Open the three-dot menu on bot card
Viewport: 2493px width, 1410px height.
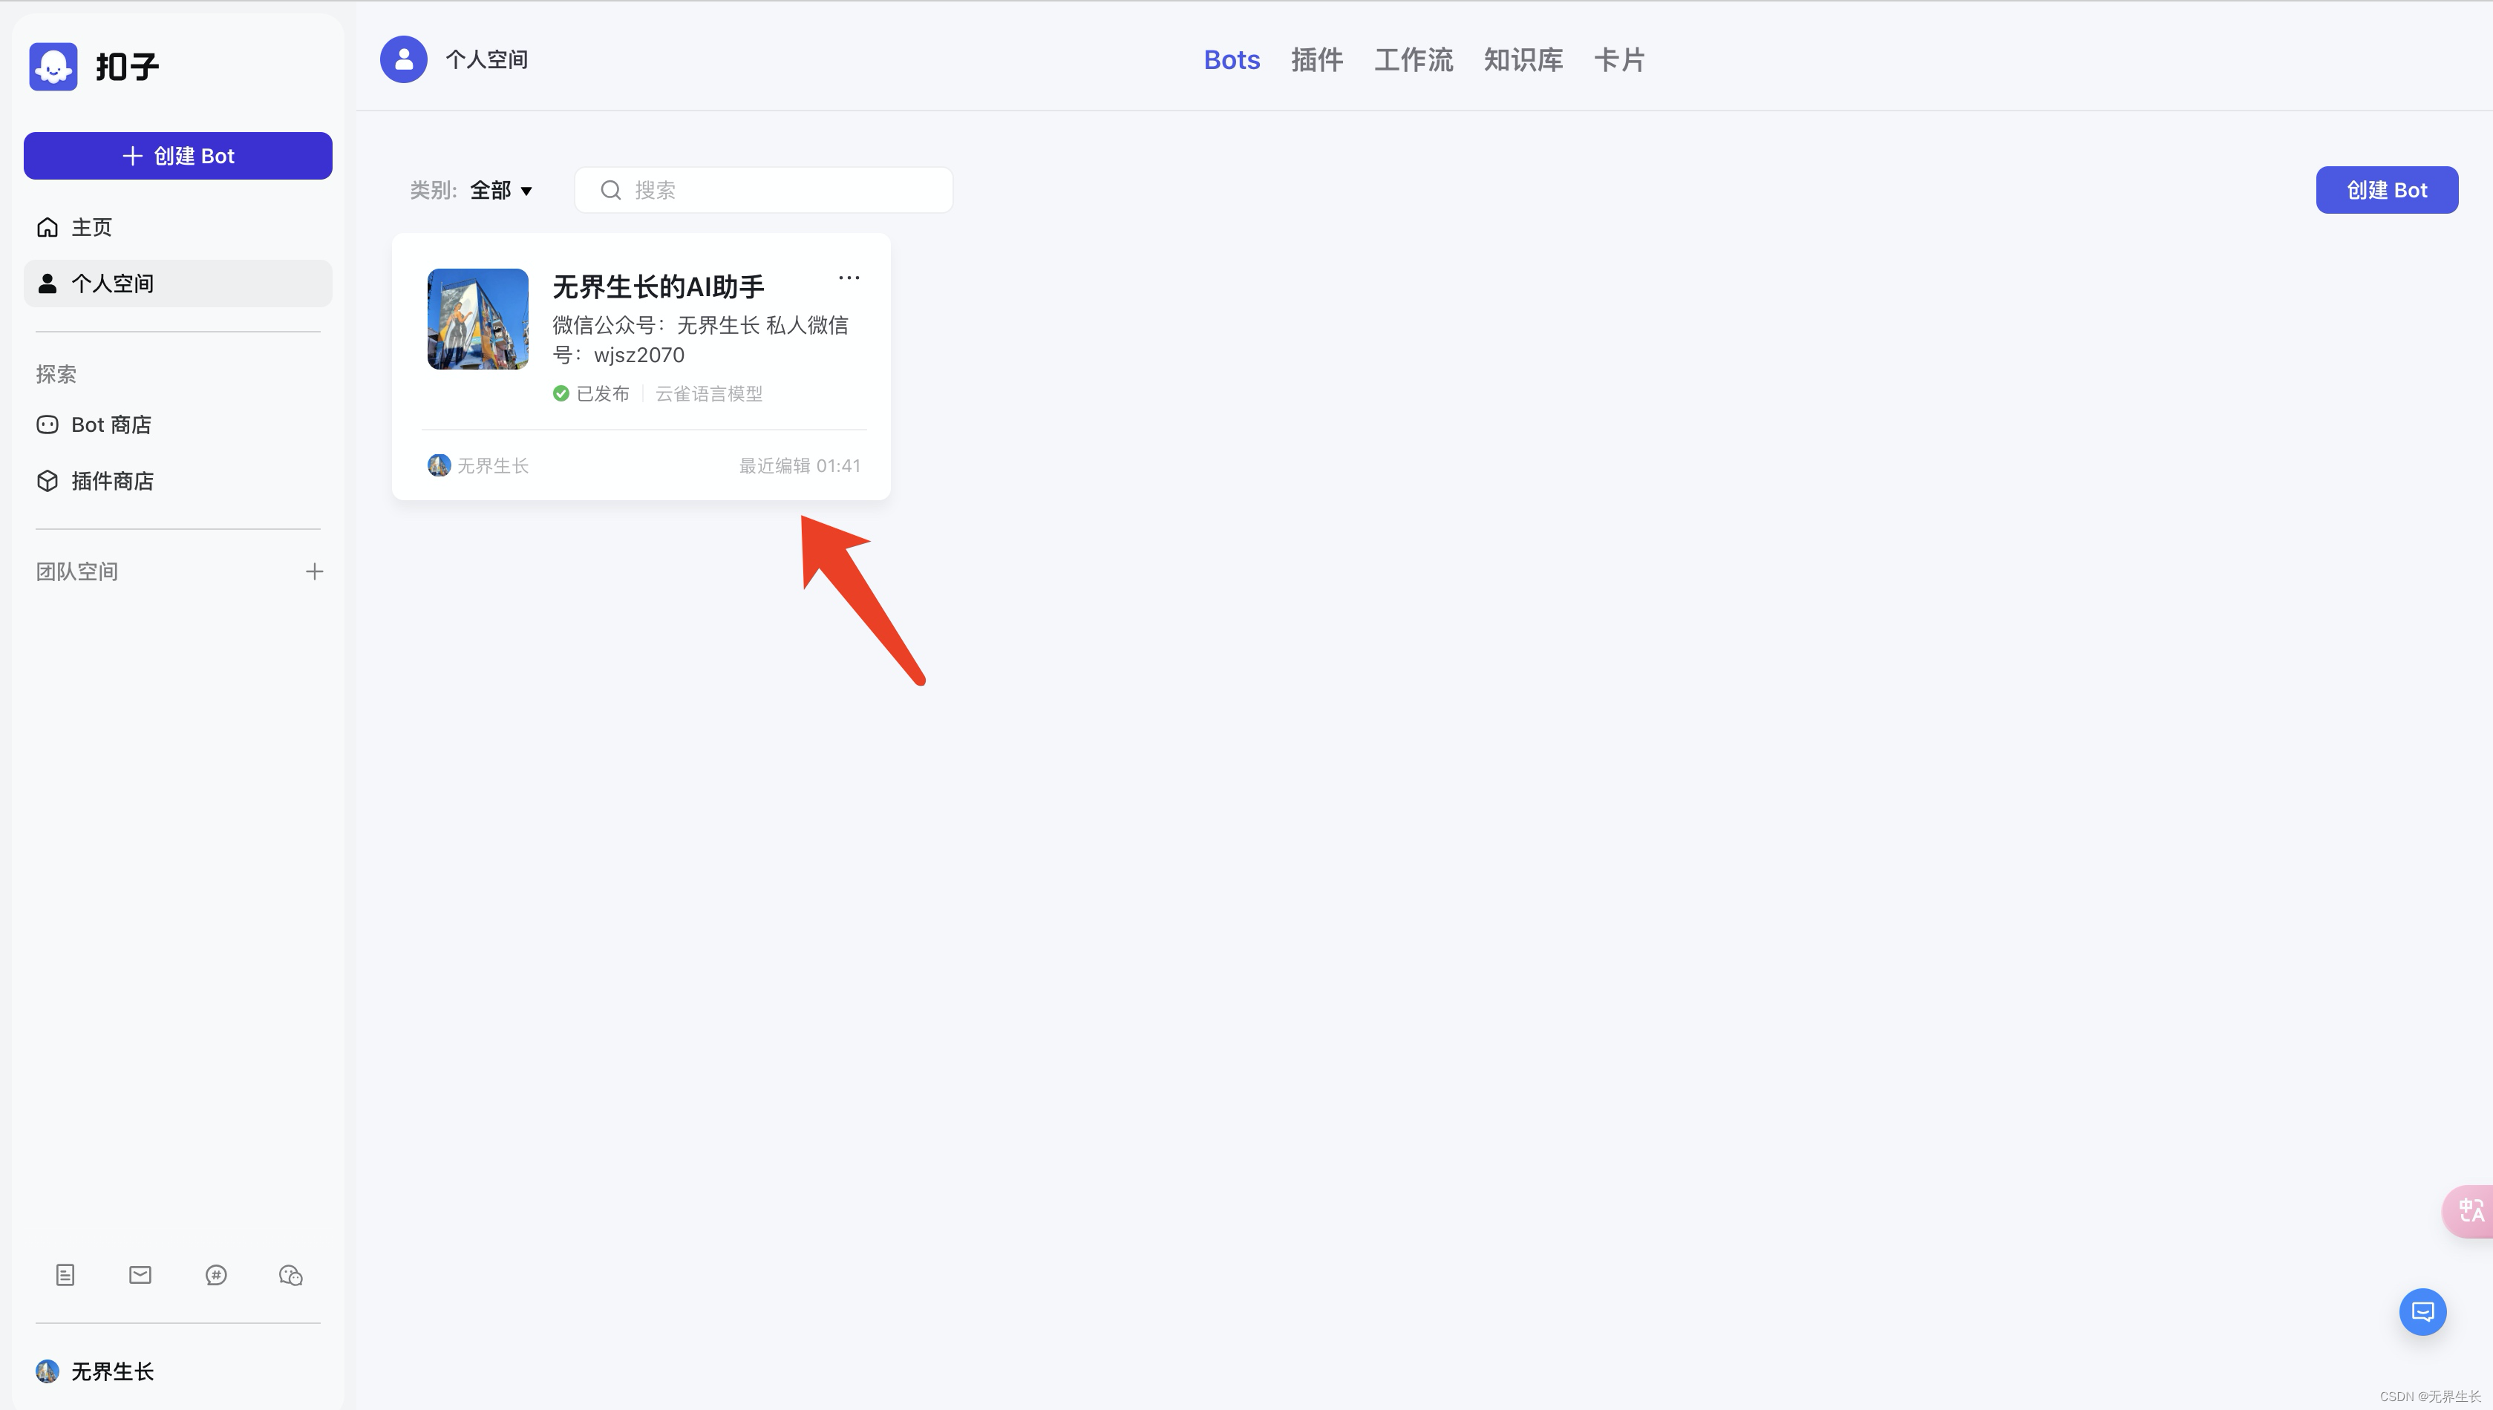point(849,278)
